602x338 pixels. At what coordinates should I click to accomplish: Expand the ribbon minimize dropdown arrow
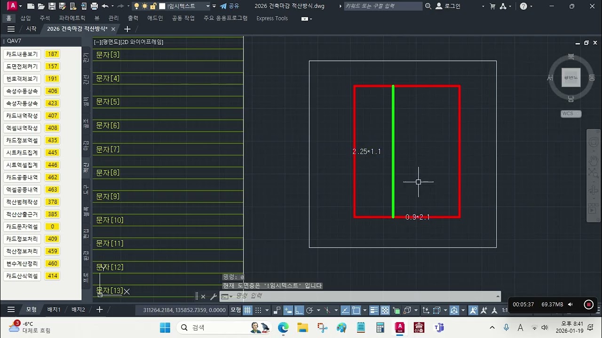pos(311,19)
